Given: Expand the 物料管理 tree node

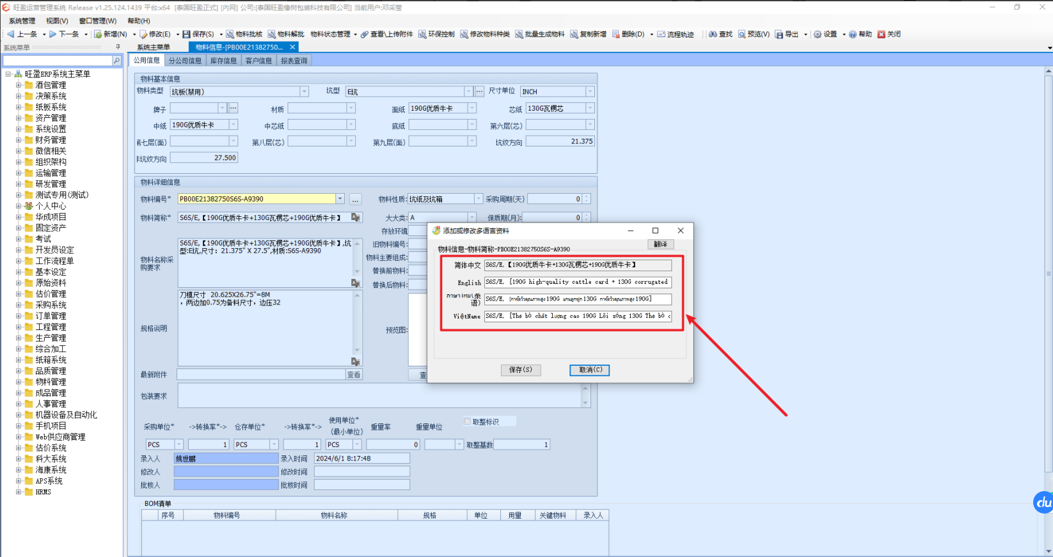Looking at the screenshot, I should pos(19,382).
